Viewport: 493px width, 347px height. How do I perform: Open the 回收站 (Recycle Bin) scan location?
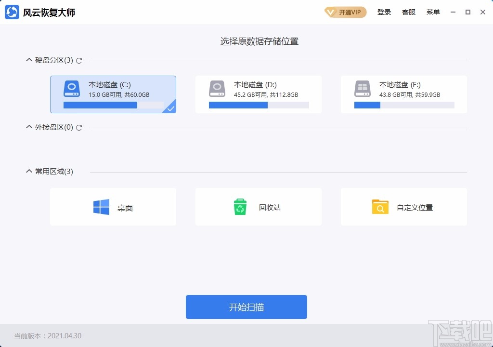[259, 207]
